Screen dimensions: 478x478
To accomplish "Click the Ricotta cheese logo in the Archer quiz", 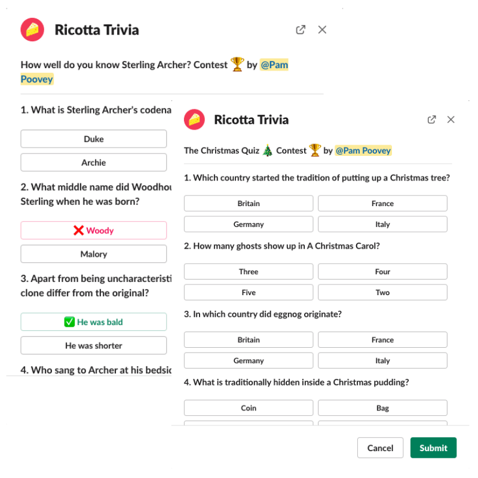I will point(33,30).
